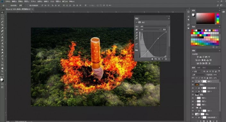Select the Magic Wand tool
The image size is (226, 122).
(x=2, y=22)
